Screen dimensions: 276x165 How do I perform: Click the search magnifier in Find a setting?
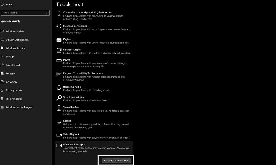(x=47, y=13)
